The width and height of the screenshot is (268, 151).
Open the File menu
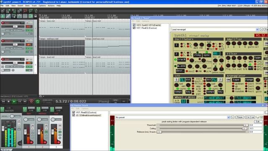click(2, 5)
